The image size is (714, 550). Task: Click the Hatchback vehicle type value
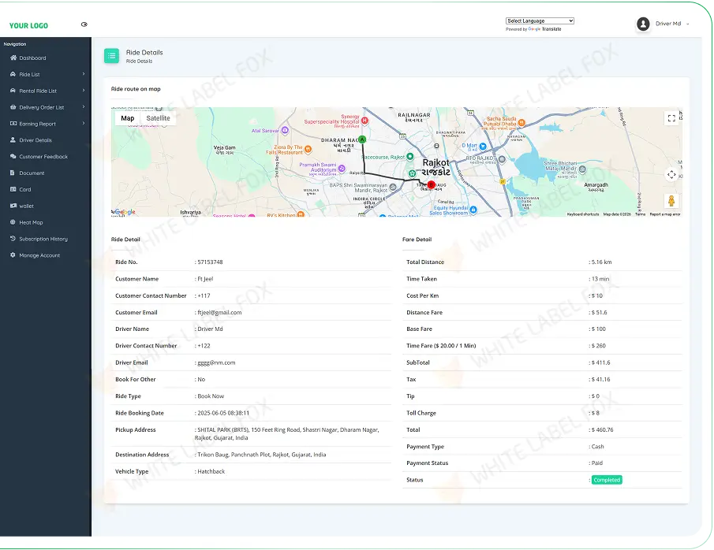coord(211,471)
